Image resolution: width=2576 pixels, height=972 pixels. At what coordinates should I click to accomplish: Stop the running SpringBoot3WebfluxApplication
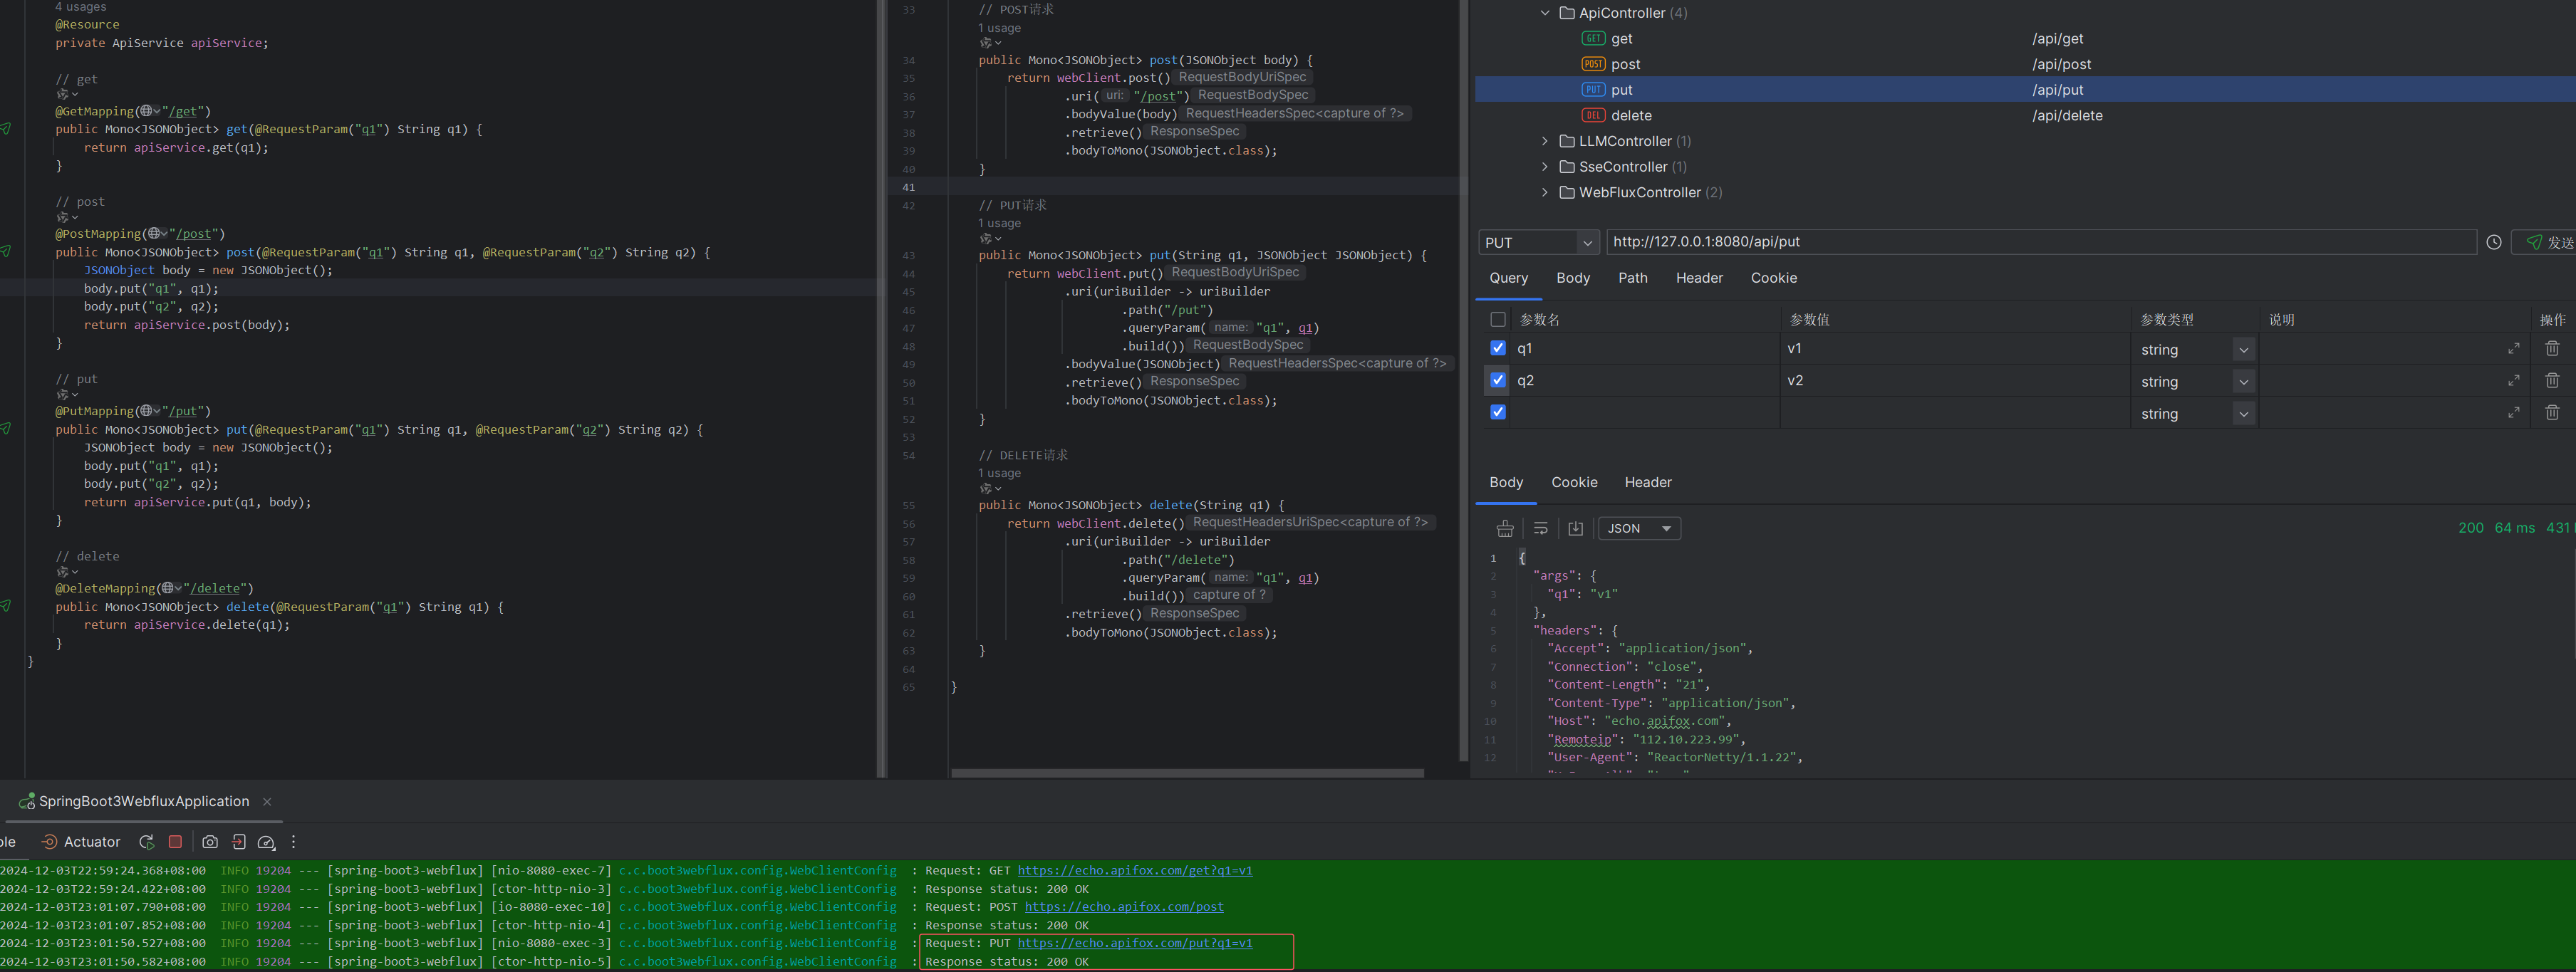[x=175, y=842]
